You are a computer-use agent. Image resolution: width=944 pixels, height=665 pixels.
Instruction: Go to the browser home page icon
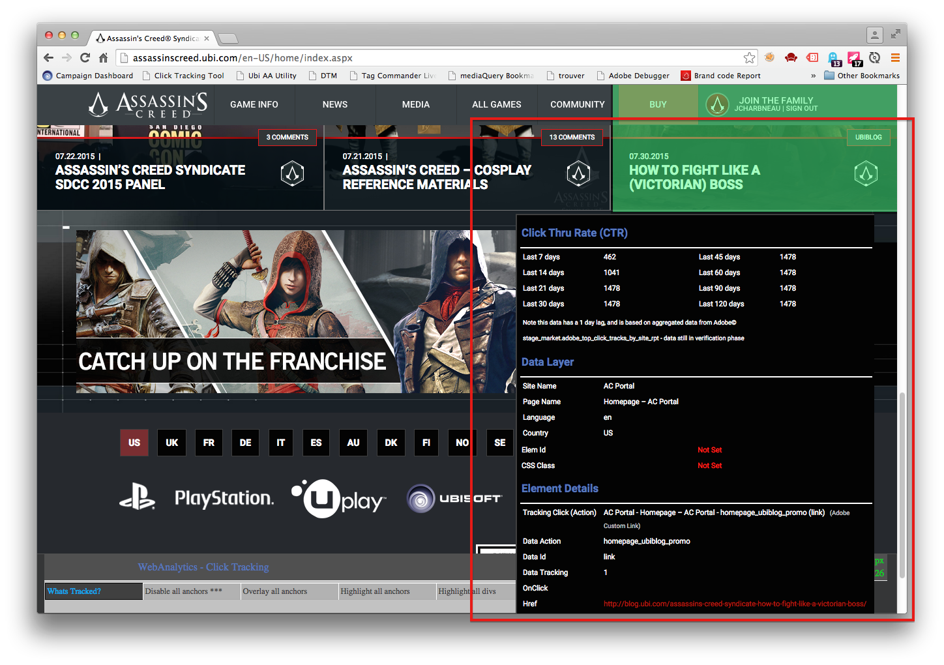[x=103, y=58]
